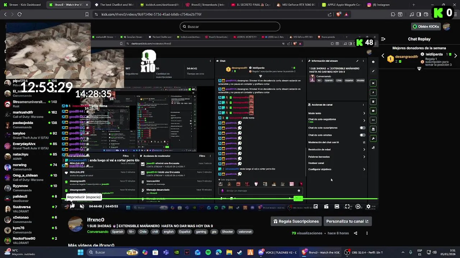Open File Explorer from the taskbar
Screen dimensions: 460x258
click(229, 252)
